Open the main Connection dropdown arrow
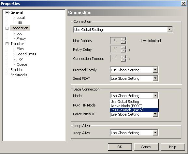188x154 pixels. click(x=169, y=29)
